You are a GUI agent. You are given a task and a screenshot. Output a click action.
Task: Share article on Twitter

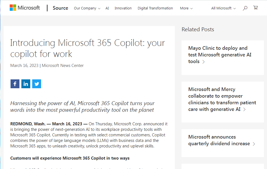click(x=37, y=84)
